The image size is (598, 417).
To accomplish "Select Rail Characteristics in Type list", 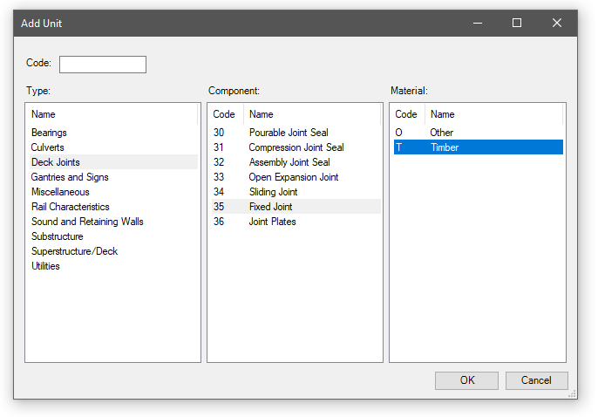I will click(x=71, y=207).
